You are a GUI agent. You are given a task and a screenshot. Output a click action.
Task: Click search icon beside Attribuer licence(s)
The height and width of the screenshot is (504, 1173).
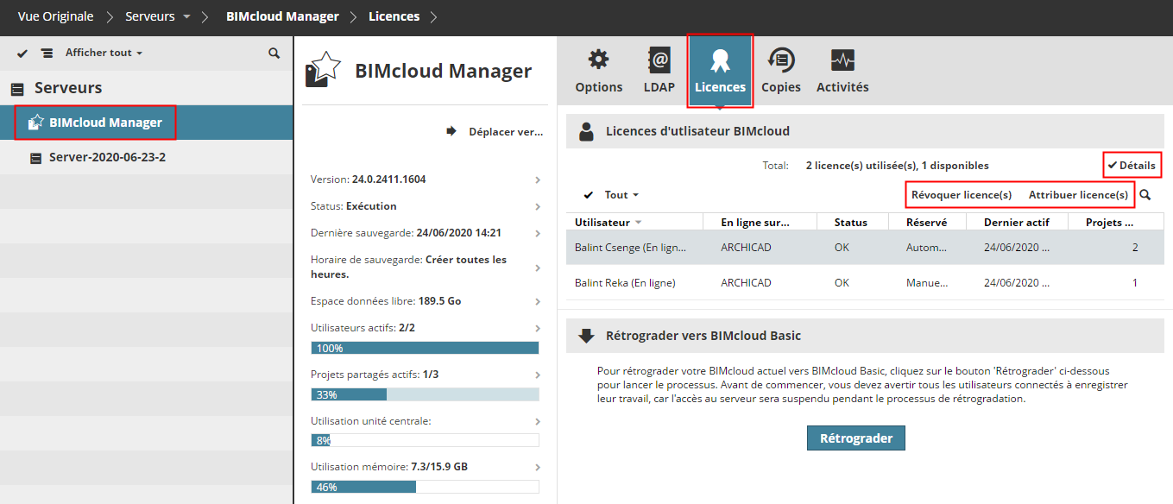pos(1145,195)
